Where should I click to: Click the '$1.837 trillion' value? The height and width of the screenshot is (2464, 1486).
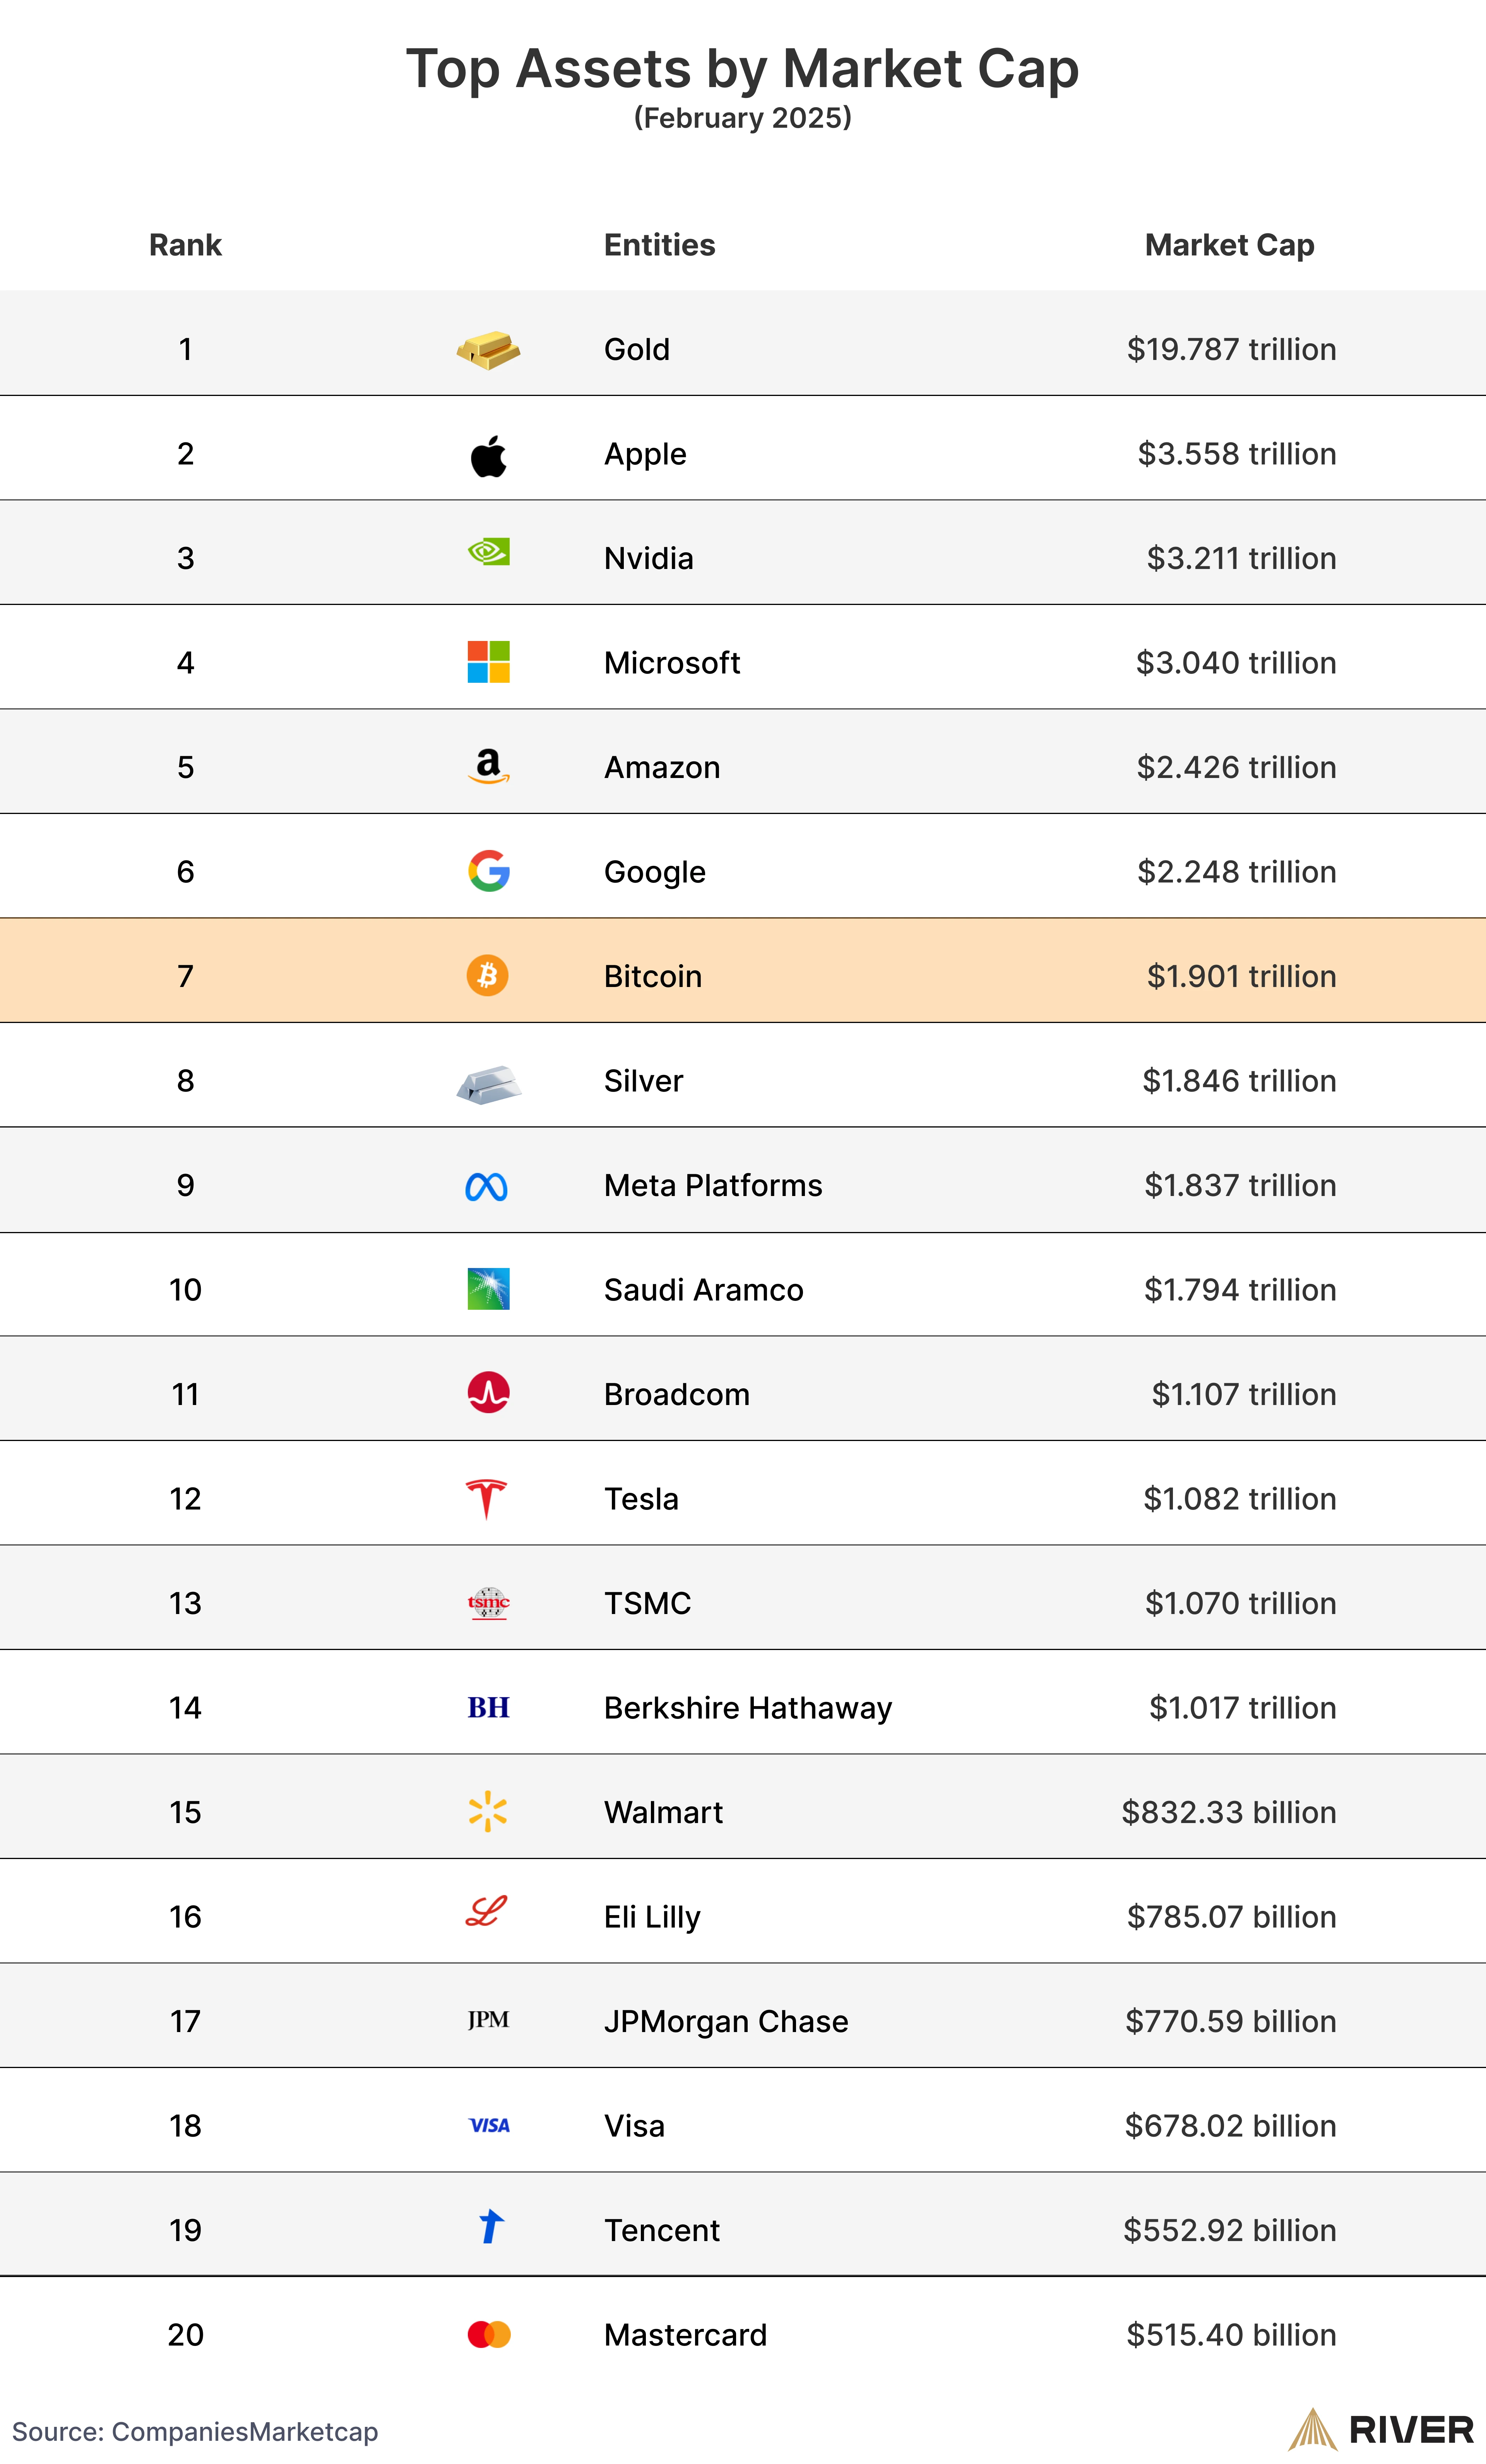(x=1241, y=1185)
